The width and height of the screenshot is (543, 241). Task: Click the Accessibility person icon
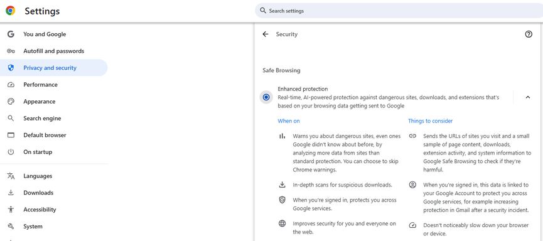point(11,210)
